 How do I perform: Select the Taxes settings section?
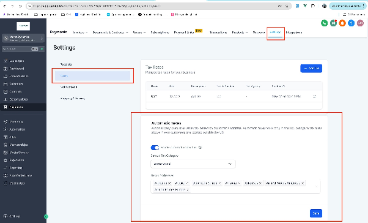(x=92, y=76)
